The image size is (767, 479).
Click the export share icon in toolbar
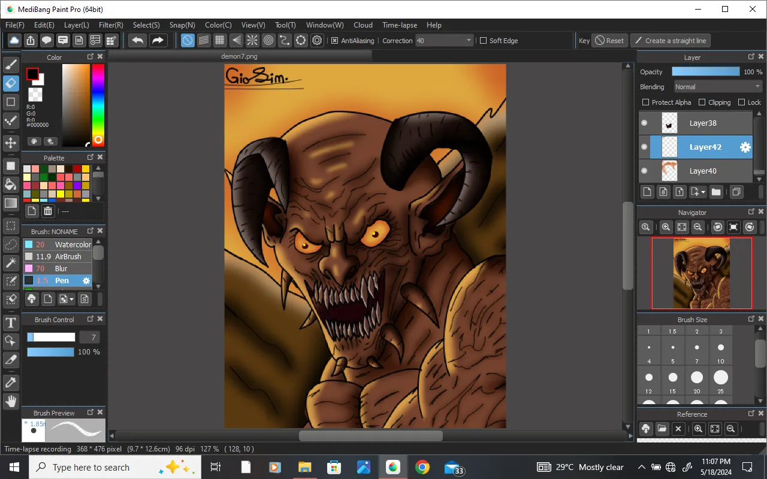31,40
